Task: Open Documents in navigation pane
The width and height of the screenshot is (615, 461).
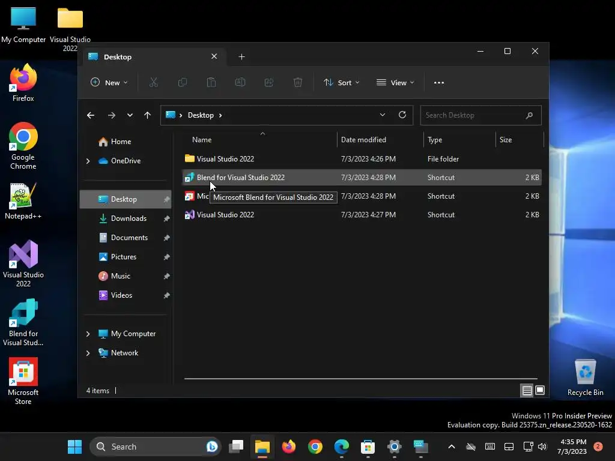Action: pos(129,238)
